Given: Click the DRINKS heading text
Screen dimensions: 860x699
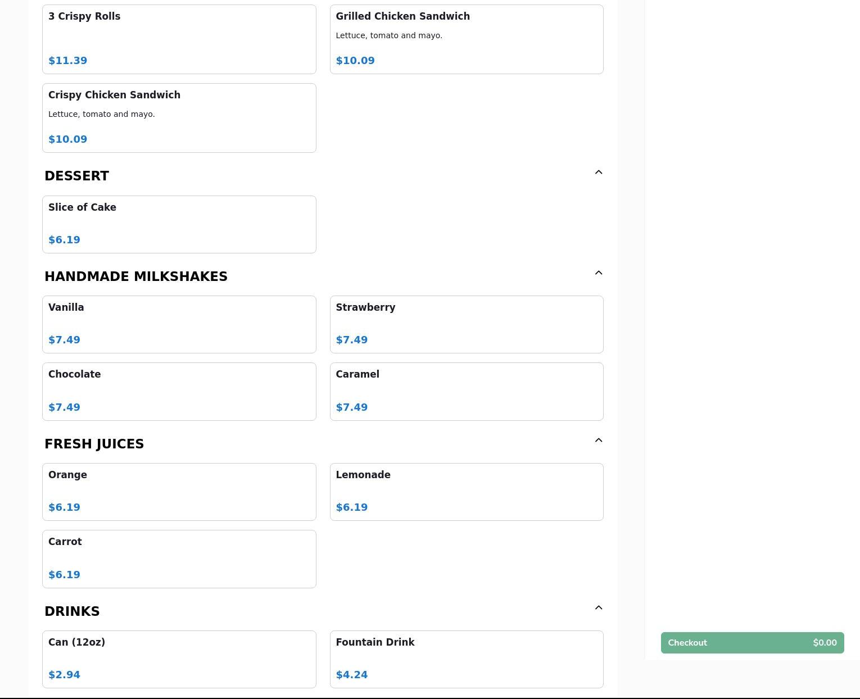Looking at the screenshot, I should point(72,611).
